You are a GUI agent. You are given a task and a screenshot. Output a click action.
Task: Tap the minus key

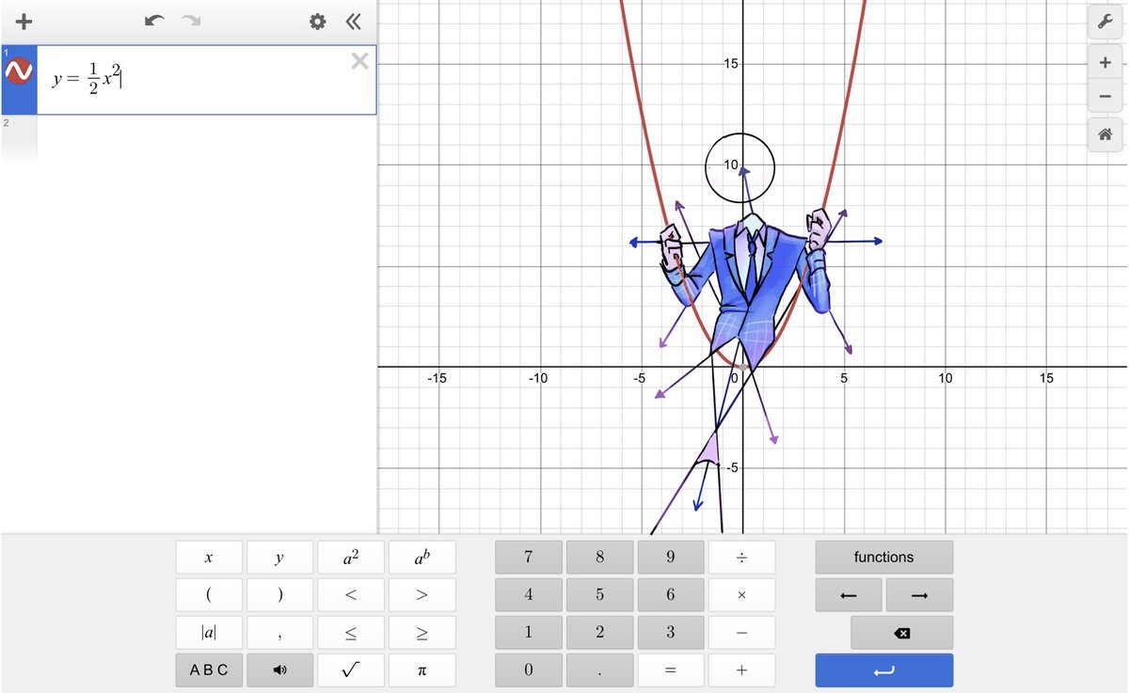pos(741,633)
